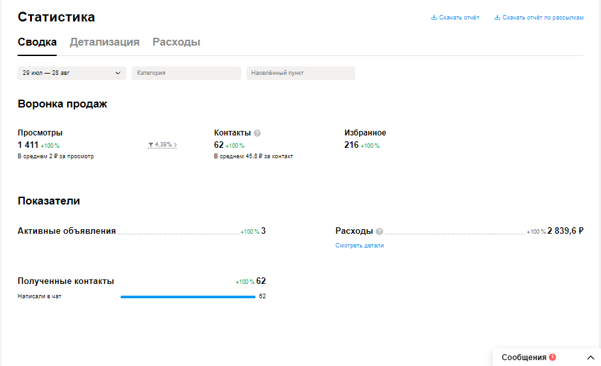Viewport: 601px width, 366px height.
Task: Click the +100% change next to Просмотры
Action: coord(50,146)
